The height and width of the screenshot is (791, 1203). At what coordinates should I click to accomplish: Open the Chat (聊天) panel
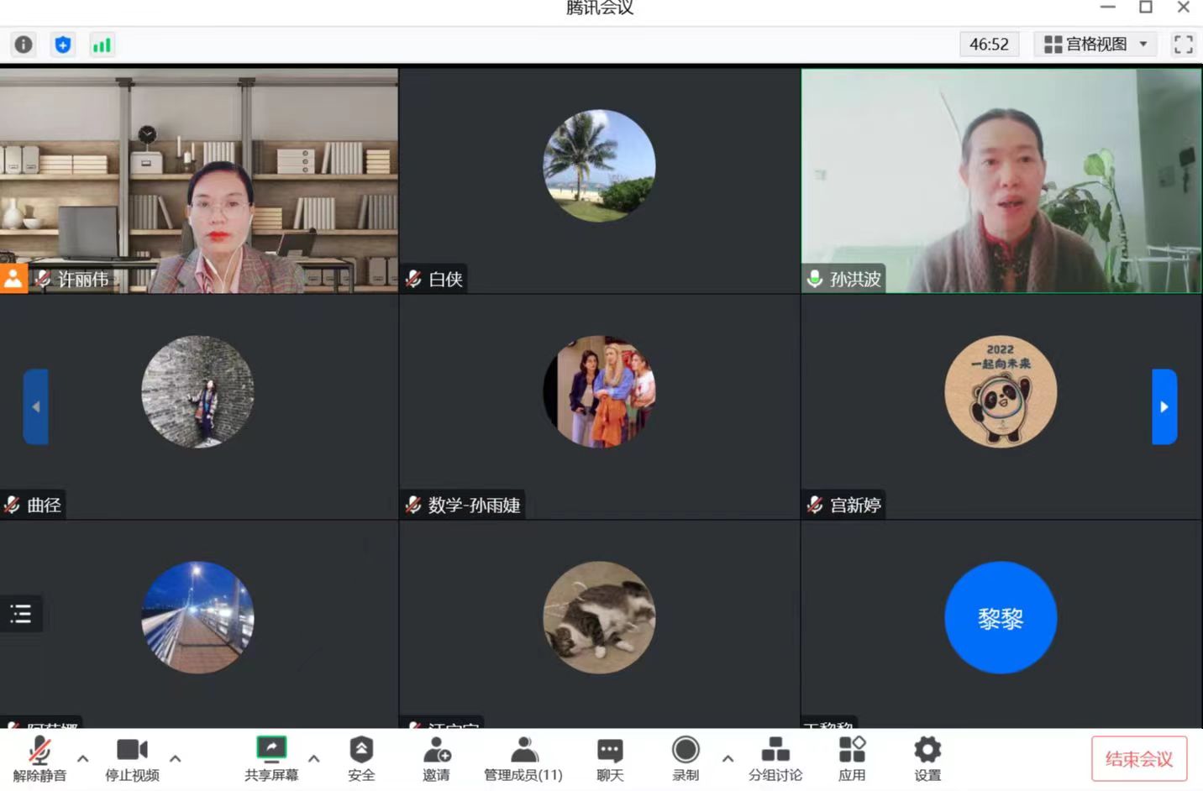pos(610,758)
